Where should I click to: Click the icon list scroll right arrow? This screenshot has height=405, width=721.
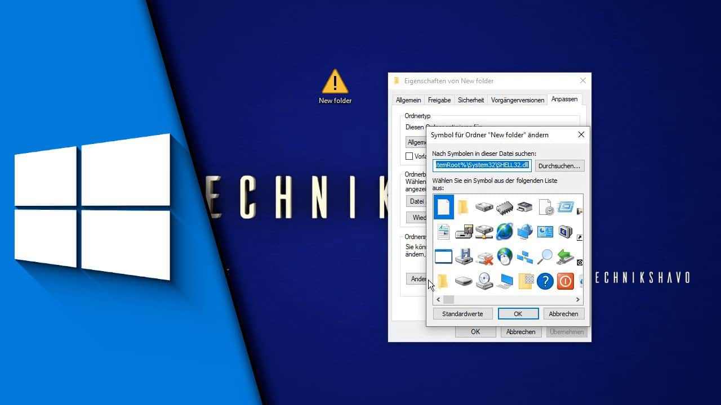tap(578, 300)
